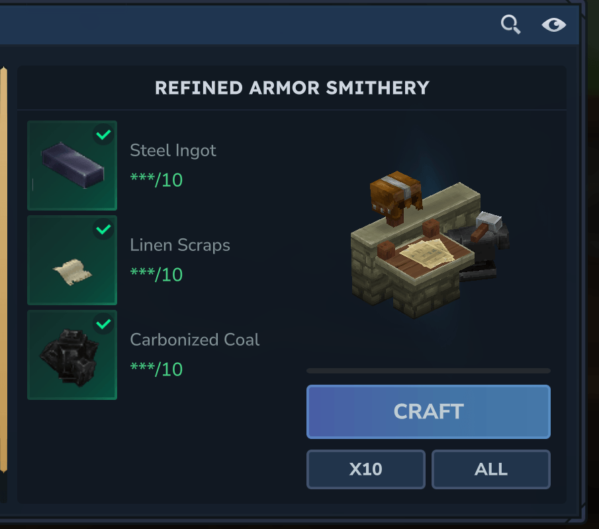Screen dimensions: 599x529
Task: Click the crafting progress bar
Action: point(428,371)
